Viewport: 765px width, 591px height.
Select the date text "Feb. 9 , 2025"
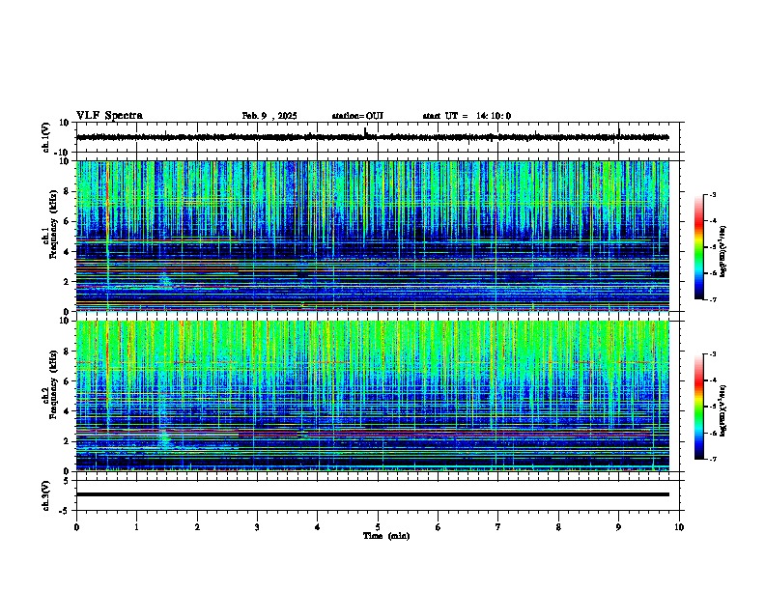269,116
